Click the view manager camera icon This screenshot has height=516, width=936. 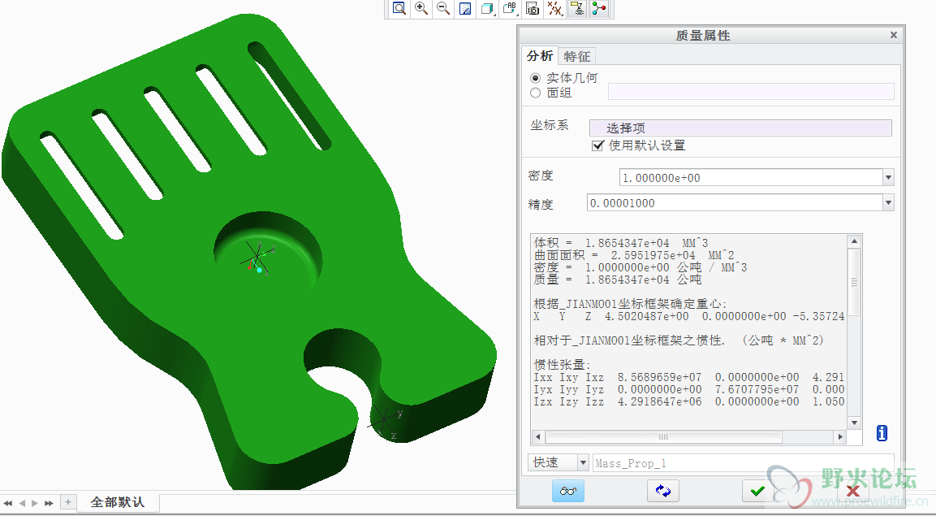coord(533,8)
